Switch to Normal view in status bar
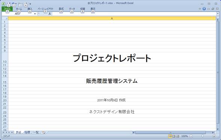 (170, 136)
